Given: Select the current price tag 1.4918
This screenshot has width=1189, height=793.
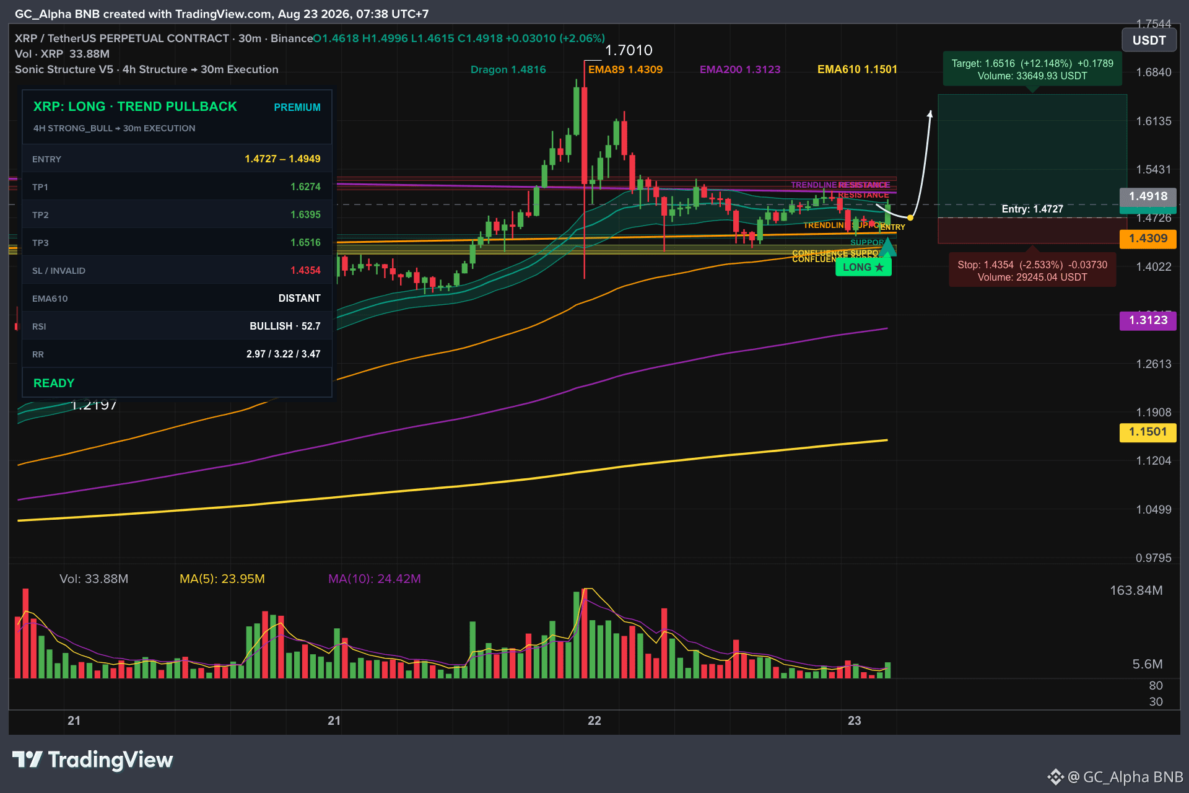Looking at the screenshot, I should click(1148, 196).
